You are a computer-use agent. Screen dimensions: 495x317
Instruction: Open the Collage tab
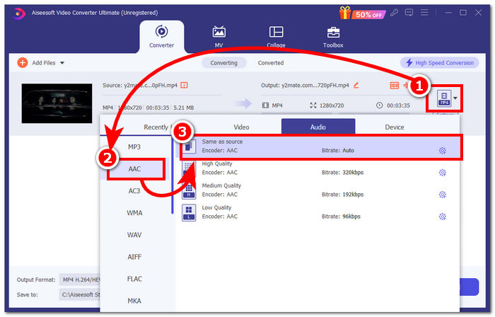point(276,37)
